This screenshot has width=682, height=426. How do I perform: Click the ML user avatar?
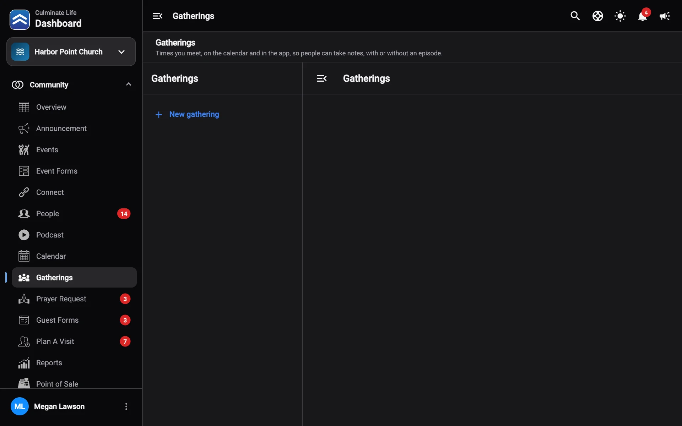tap(20, 406)
